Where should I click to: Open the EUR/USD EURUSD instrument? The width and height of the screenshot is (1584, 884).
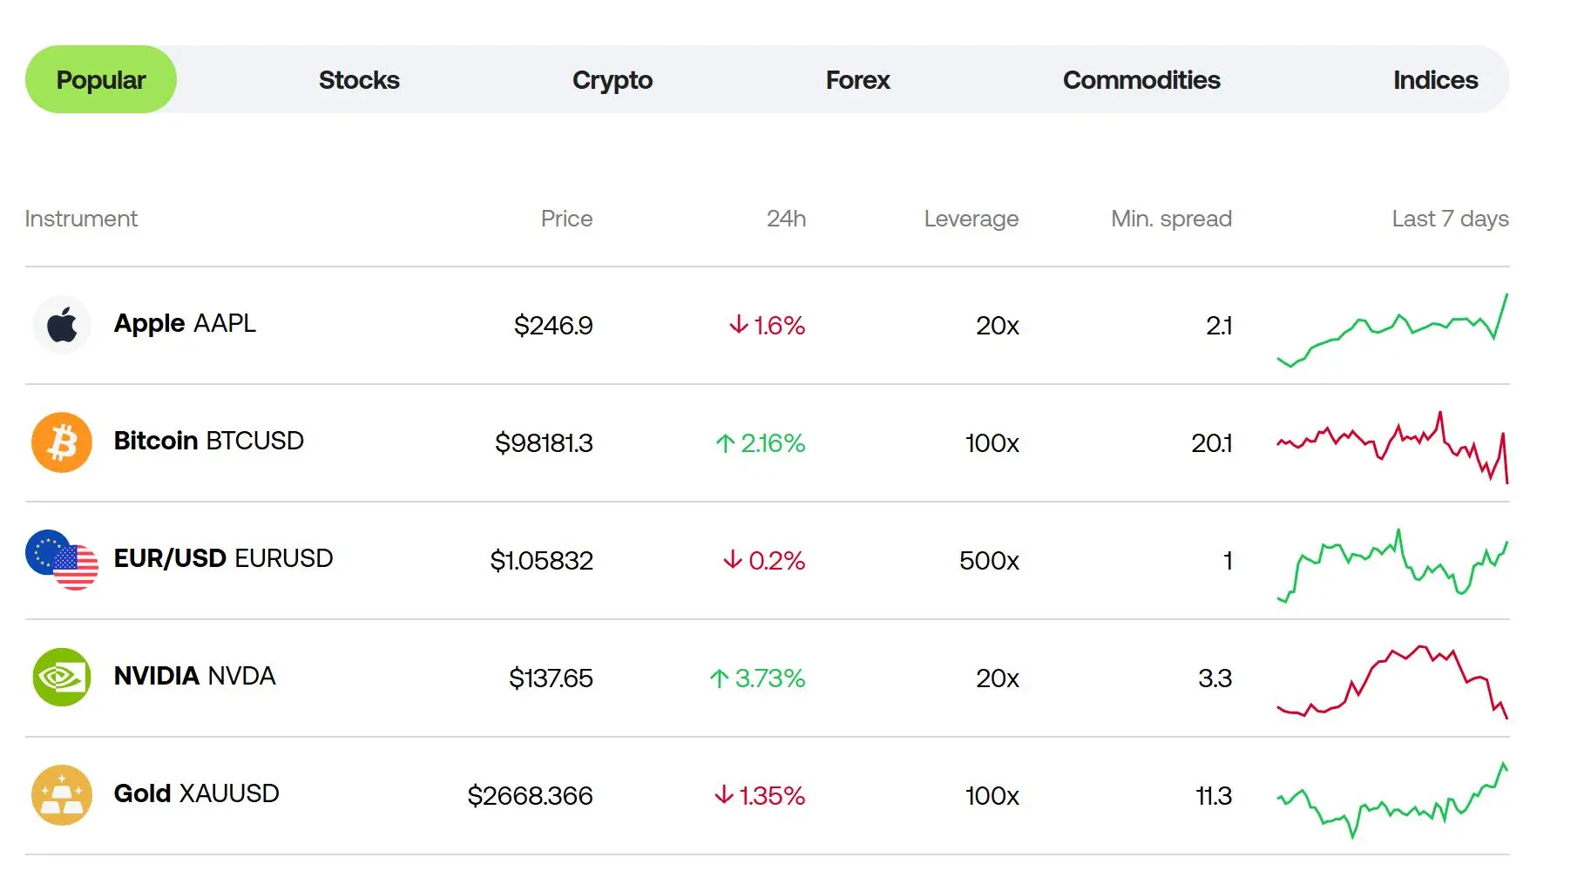coord(224,558)
